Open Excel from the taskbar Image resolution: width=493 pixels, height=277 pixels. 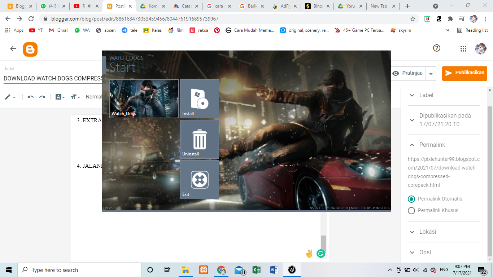pyautogui.click(x=257, y=270)
